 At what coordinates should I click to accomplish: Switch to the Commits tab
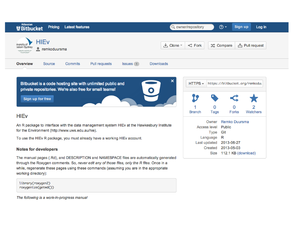[73, 64]
